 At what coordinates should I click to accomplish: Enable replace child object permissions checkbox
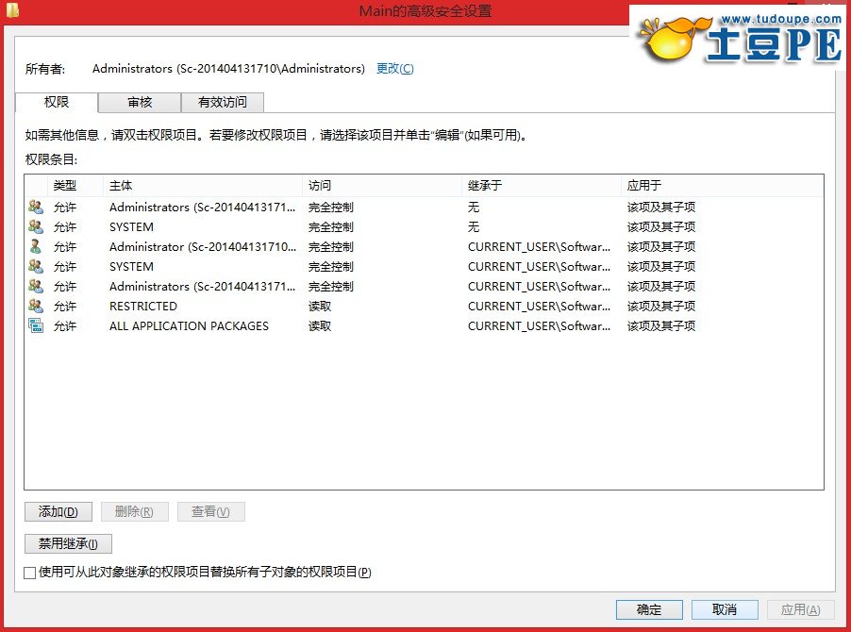pyautogui.click(x=30, y=573)
